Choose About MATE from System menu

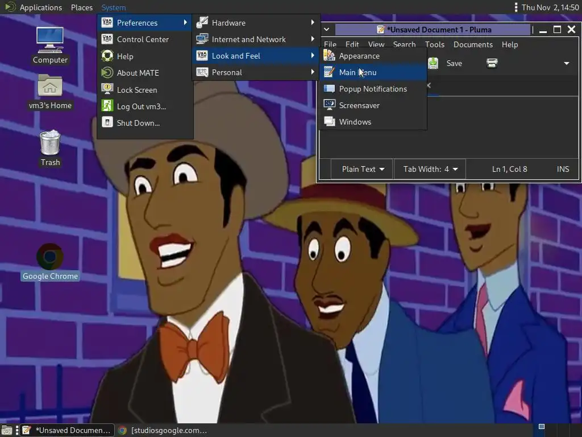(x=145, y=73)
